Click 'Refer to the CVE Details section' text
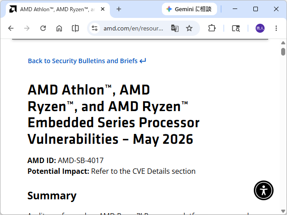Viewport: 287px width, 215px height. coord(143,171)
